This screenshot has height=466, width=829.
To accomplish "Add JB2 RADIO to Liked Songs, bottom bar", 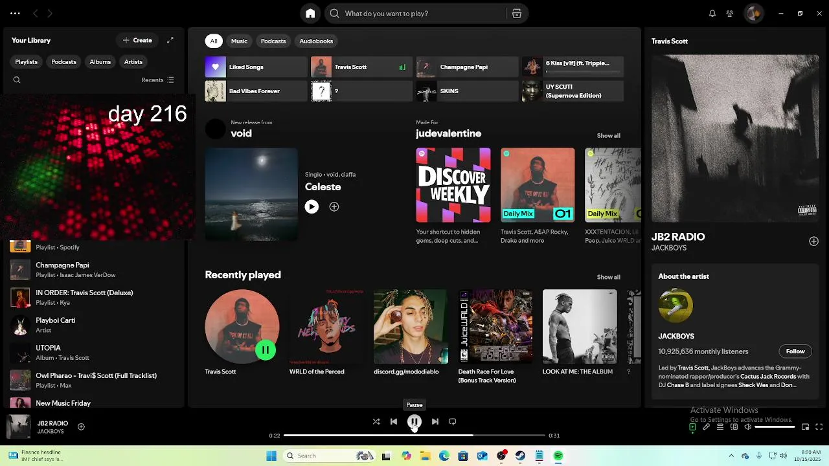I will click(x=82, y=427).
